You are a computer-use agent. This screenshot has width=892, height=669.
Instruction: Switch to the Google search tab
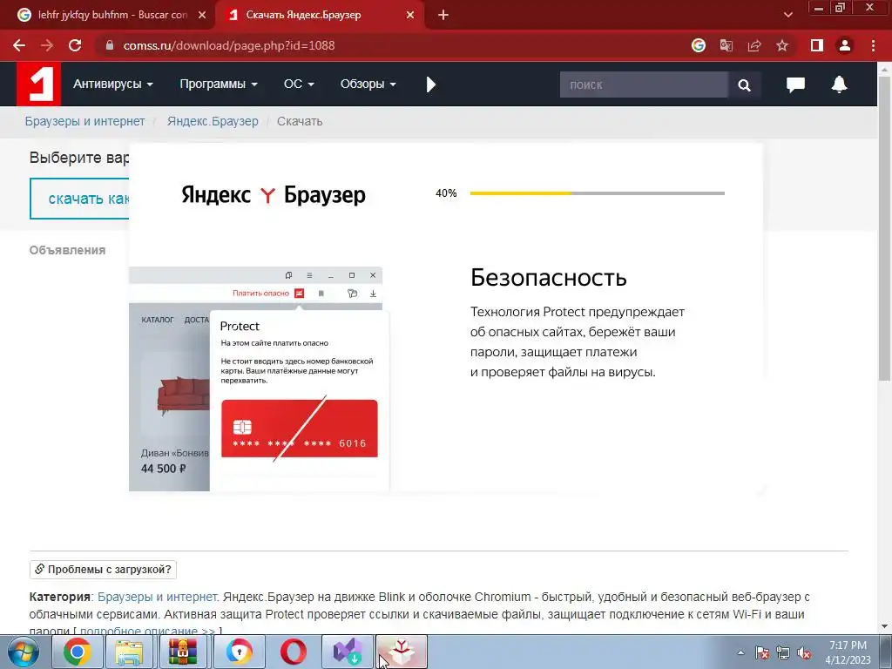click(x=108, y=16)
